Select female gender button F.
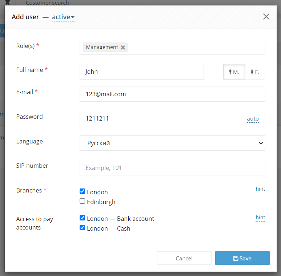Screen dimensions: 281x276 pos(255,72)
